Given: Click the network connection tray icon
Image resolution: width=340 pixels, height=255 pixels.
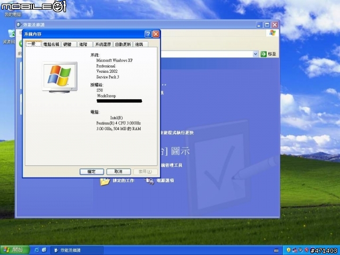Looking at the screenshot, I should point(295,250).
